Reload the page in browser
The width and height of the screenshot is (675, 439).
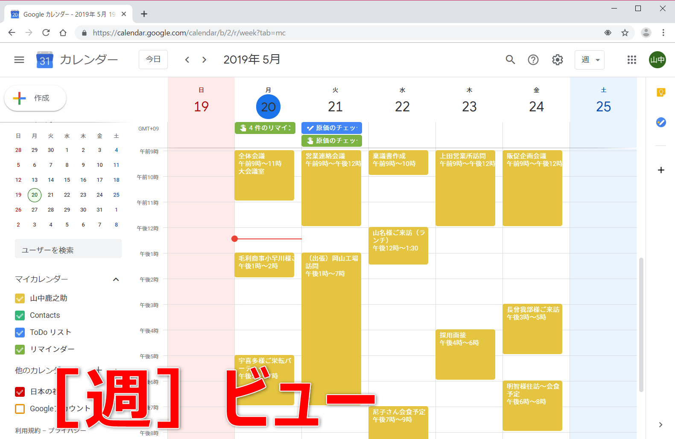tap(46, 33)
